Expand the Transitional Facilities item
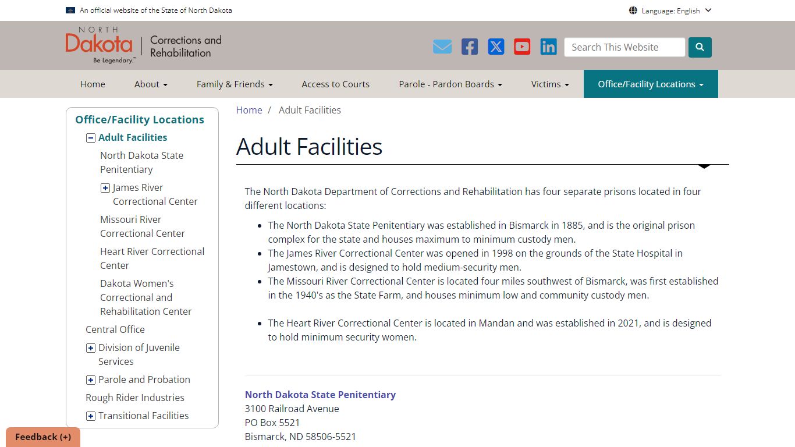This screenshot has height=447, width=795. pyautogui.click(x=91, y=416)
